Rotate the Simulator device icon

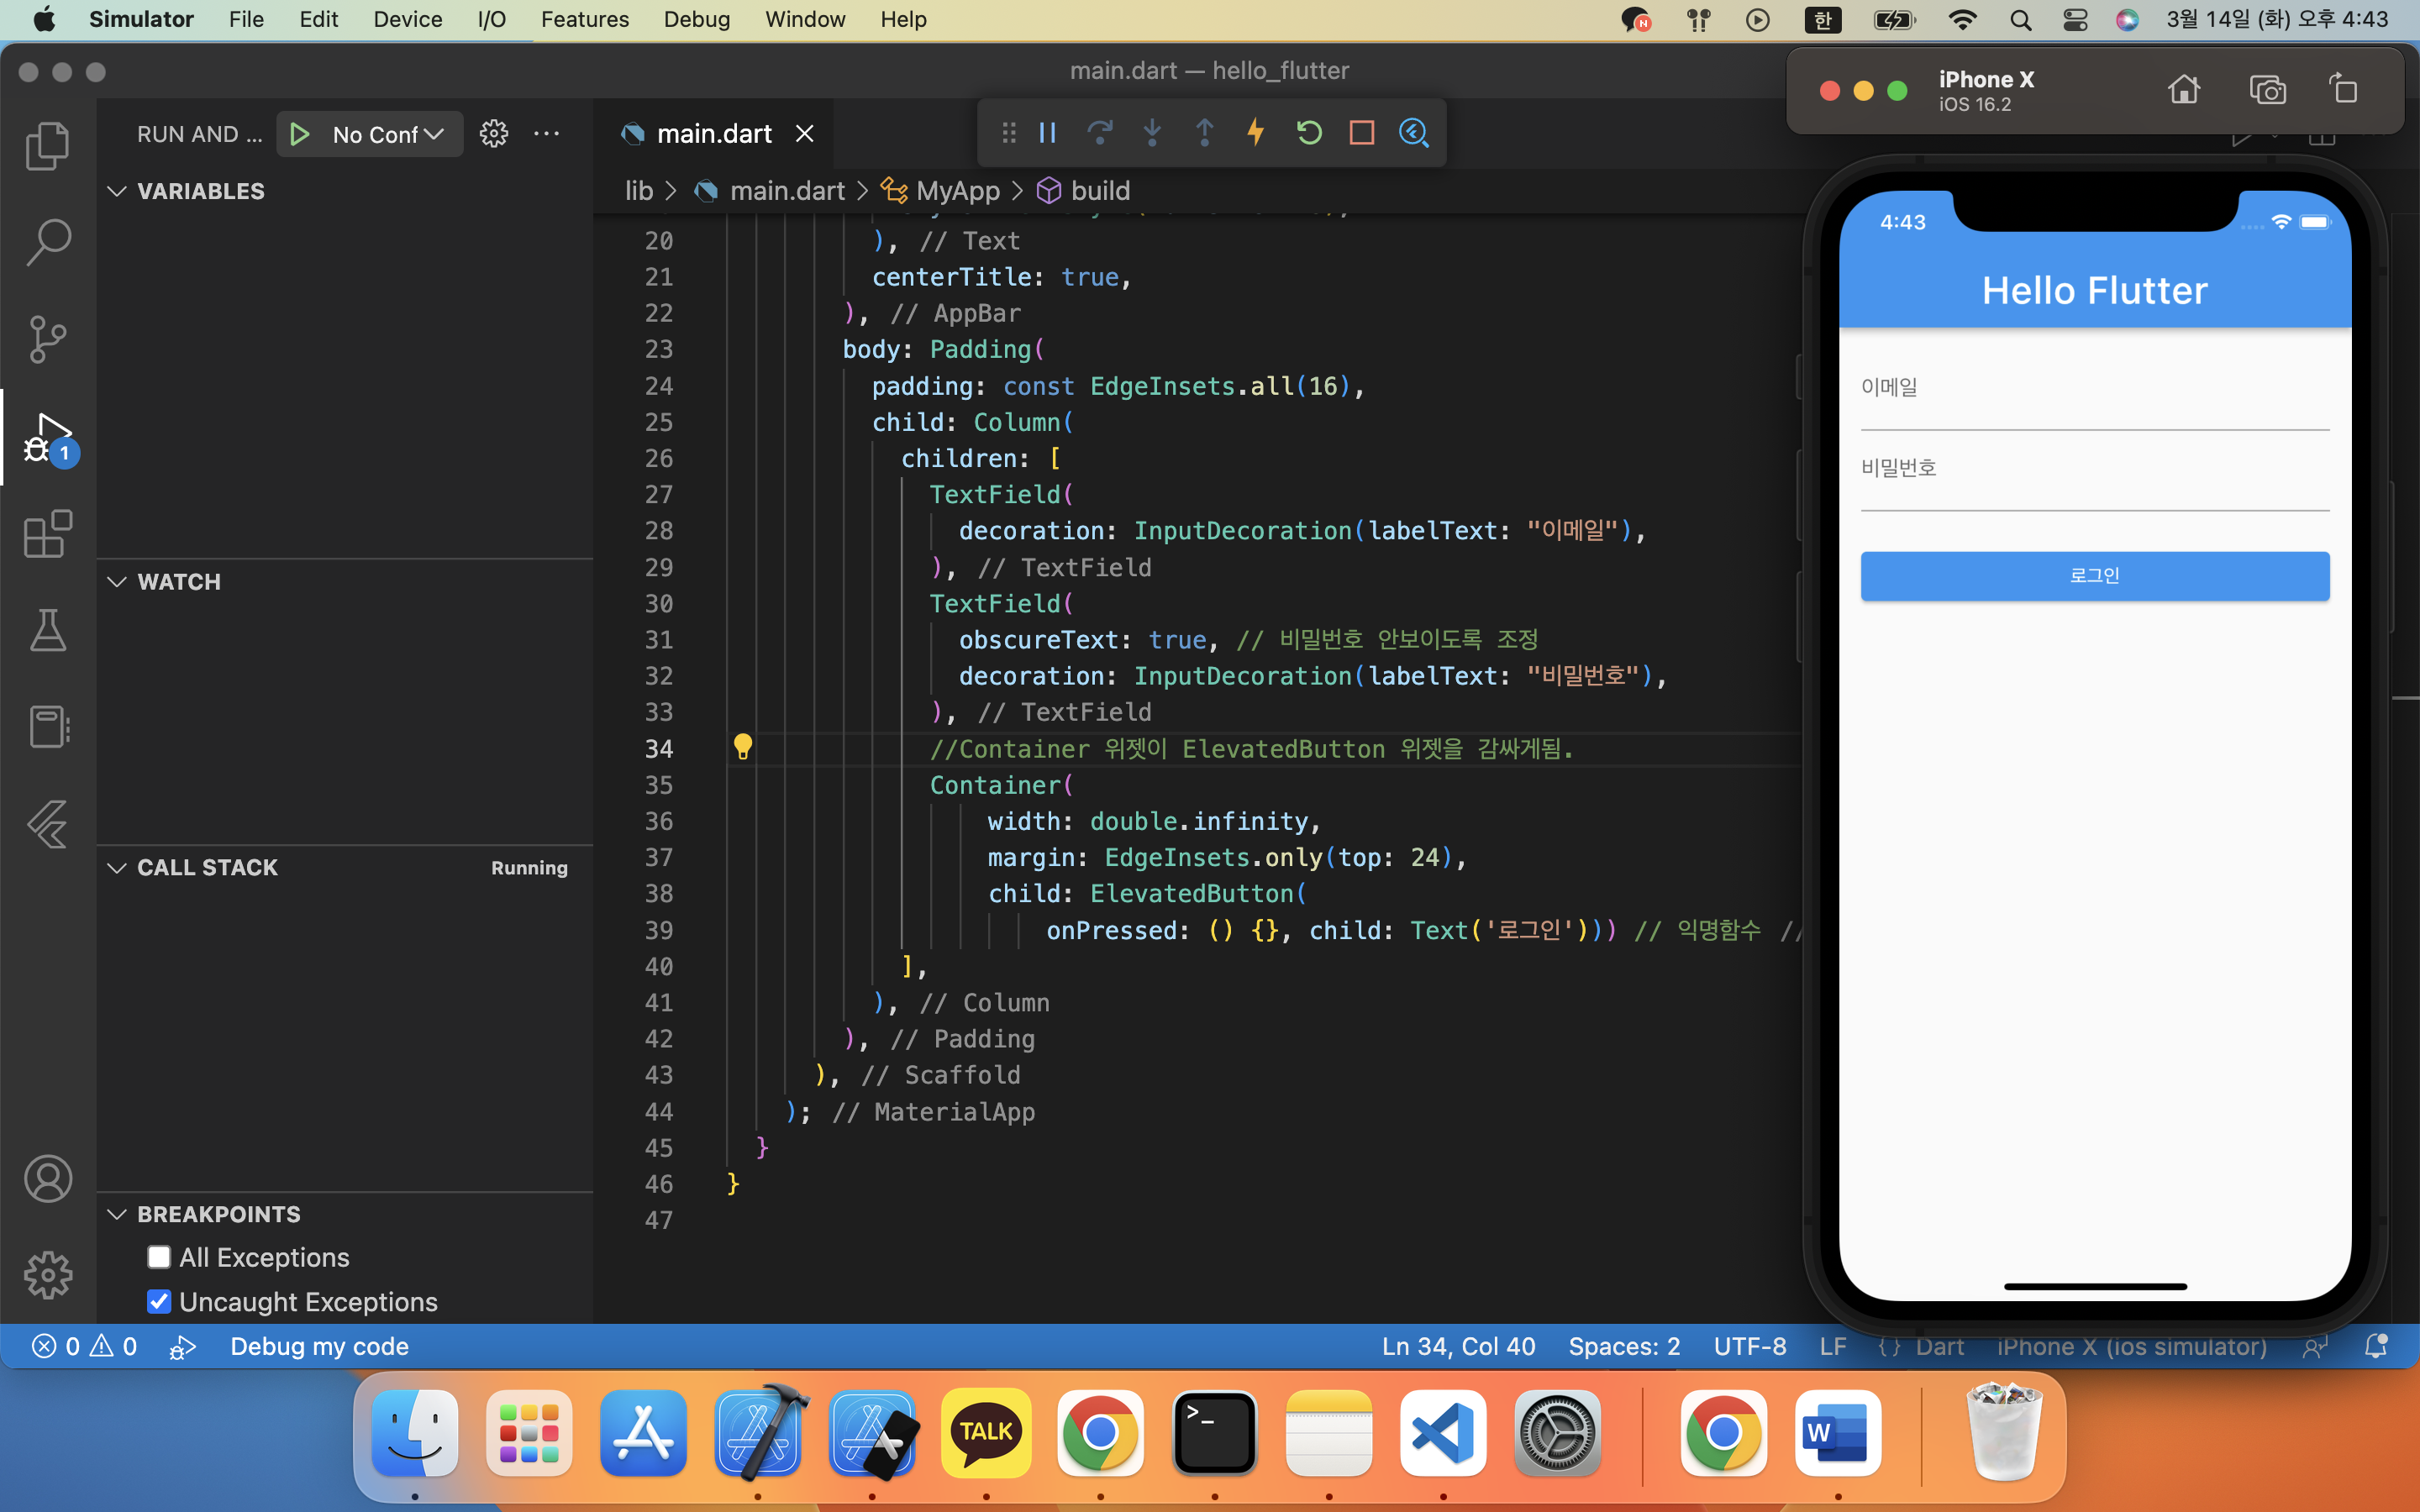2344,90
